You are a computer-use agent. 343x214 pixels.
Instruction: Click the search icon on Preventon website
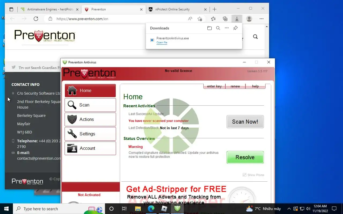click(x=255, y=37)
